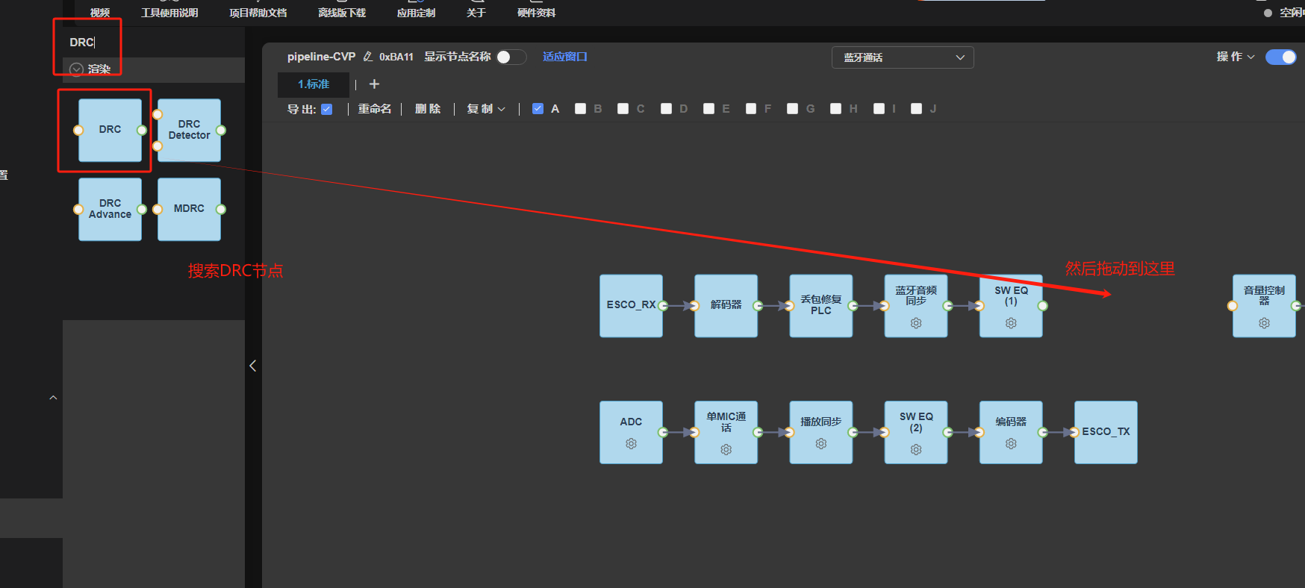Turn off the blue switch beside 操作
The height and width of the screenshot is (588, 1305).
(1281, 57)
